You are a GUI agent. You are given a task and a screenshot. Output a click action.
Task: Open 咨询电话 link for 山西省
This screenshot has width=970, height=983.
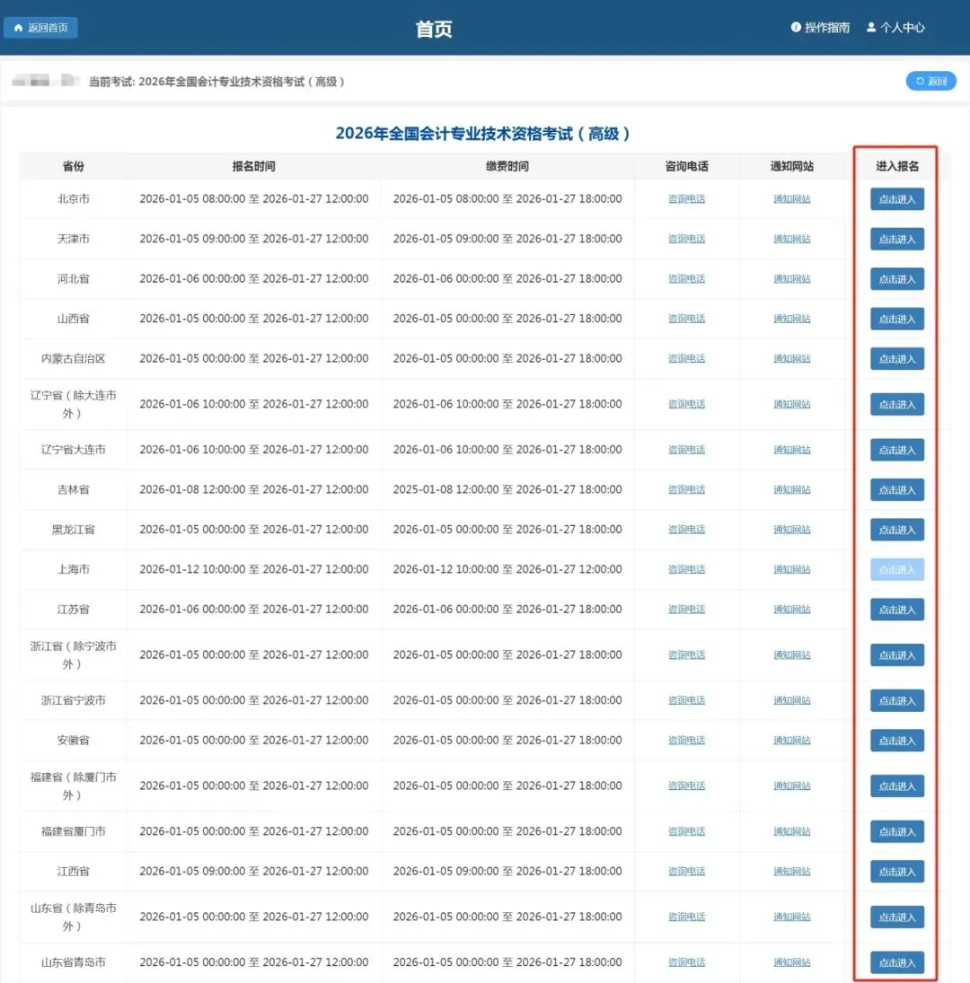click(x=686, y=319)
